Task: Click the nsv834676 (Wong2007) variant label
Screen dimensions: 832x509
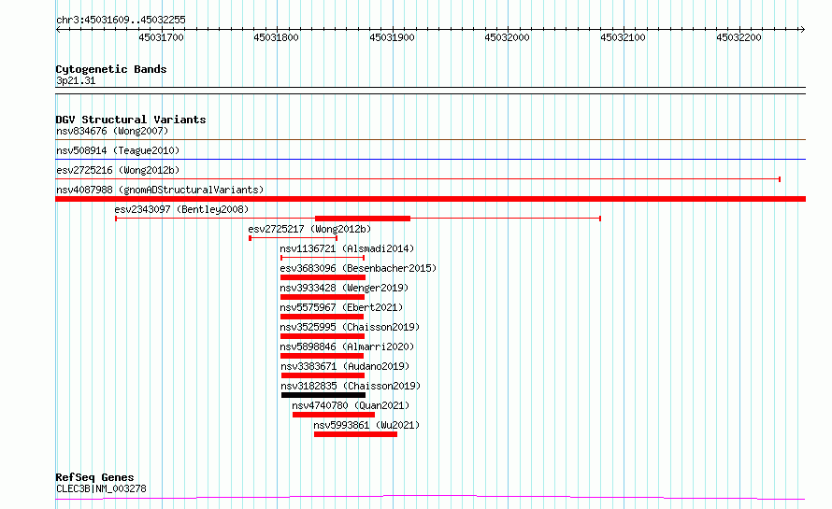Action: (x=112, y=131)
